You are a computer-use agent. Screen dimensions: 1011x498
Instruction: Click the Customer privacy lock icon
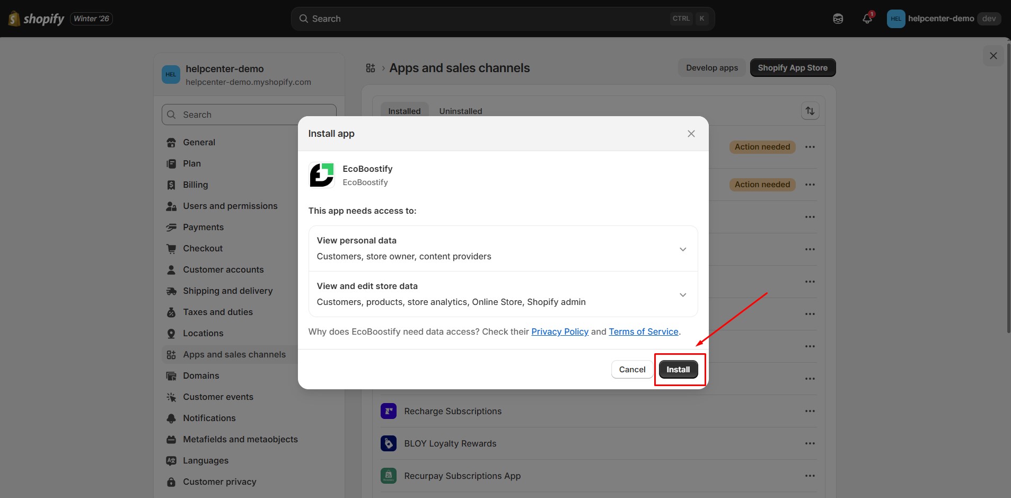tap(171, 482)
